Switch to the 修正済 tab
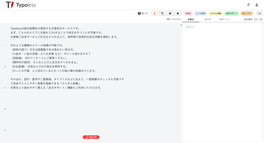264x143 pixels. [x=208, y=19]
